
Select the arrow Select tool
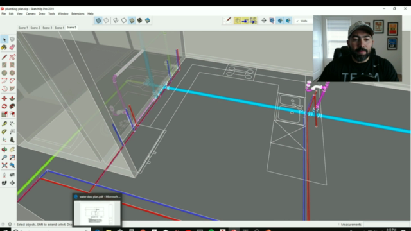click(x=4, y=40)
